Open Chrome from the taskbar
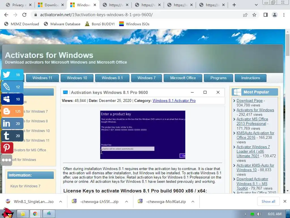 [x=35, y=214]
